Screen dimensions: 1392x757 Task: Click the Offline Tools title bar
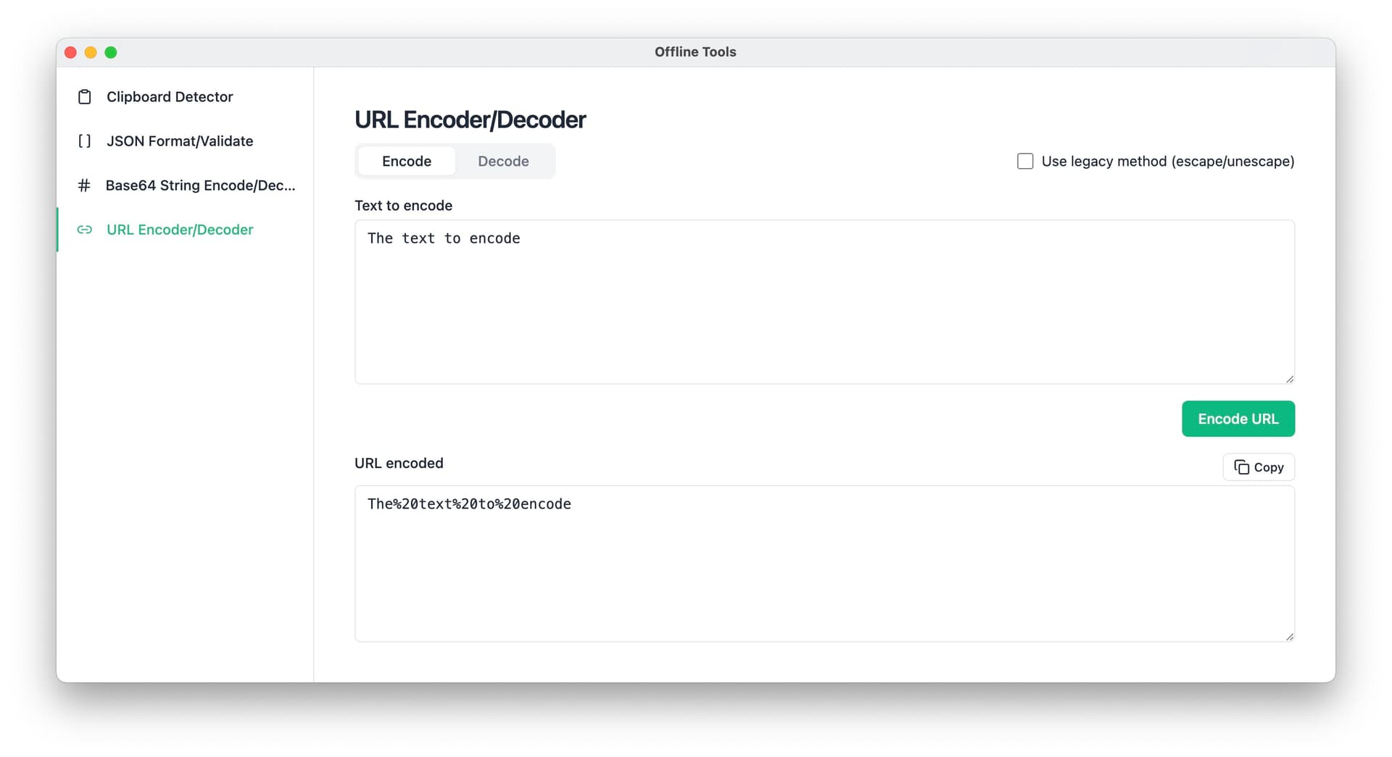(x=695, y=51)
